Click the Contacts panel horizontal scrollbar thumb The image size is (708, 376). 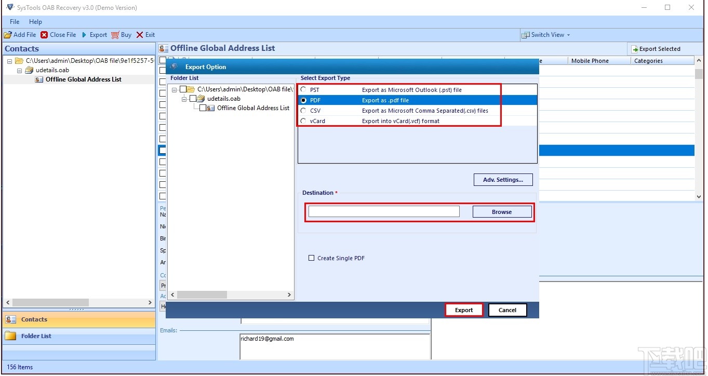pyautogui.click(x=51, y=302)
